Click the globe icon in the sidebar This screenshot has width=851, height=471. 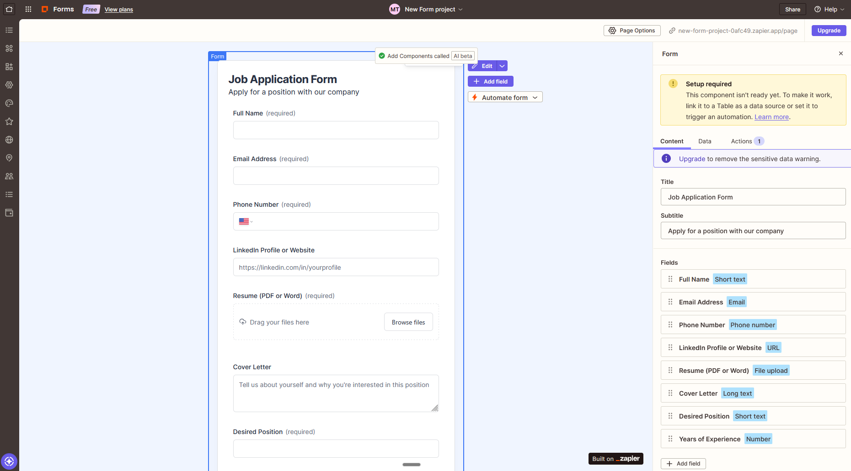coord(9,140)
